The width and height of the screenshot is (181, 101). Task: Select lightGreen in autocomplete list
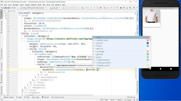121,60
